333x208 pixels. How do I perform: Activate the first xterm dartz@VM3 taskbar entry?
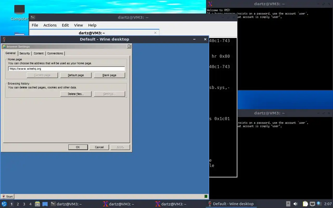click(x=128, y=204)
